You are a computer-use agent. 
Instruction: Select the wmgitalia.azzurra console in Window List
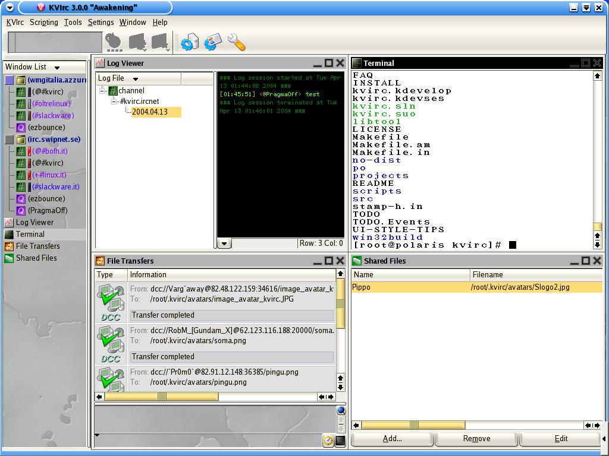(56, 80)
